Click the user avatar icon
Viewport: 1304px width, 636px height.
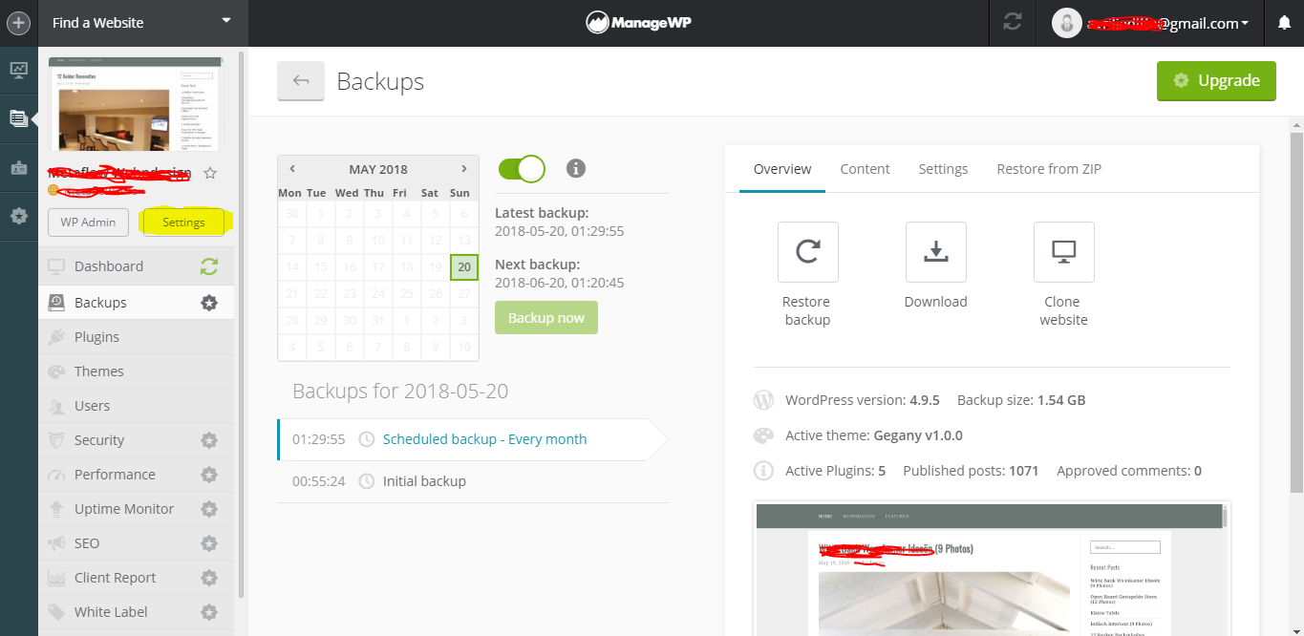1067,24
